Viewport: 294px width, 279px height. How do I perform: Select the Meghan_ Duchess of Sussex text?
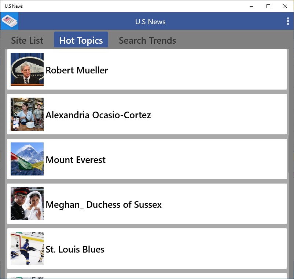coord(103,204)
